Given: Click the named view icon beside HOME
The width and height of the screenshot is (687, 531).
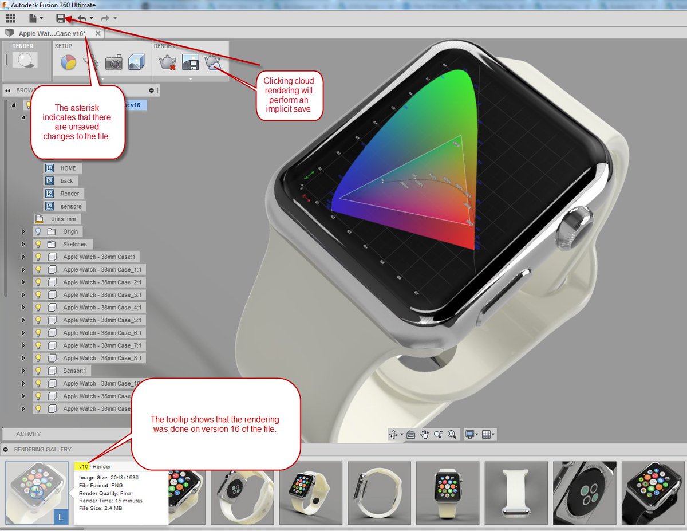Looking at the screenshot, I should pos(49,168).
